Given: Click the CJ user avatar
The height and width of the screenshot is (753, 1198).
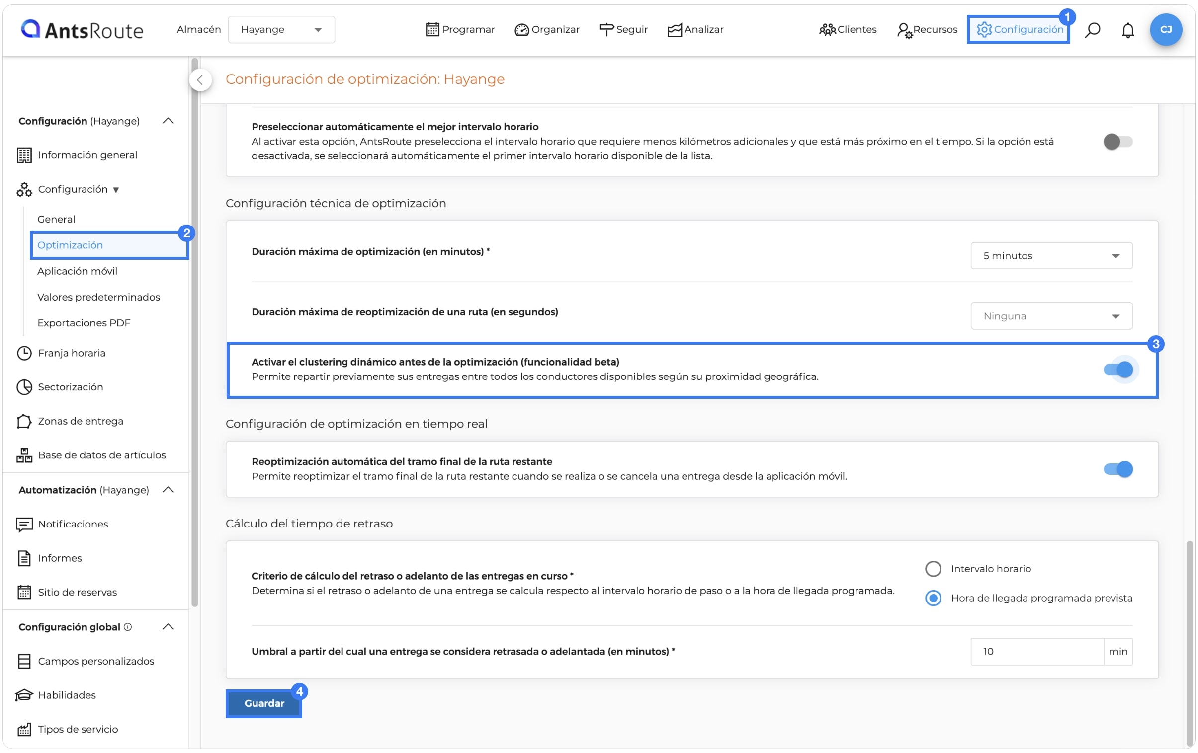Looking at the screenshot, I should 1166,29.
